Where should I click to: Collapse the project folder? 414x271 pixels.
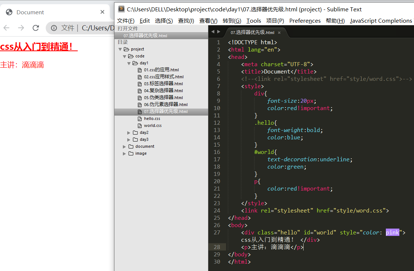120,49
